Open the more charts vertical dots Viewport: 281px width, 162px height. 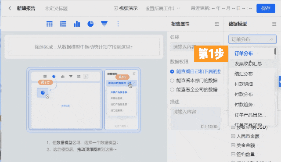(118, 24)
